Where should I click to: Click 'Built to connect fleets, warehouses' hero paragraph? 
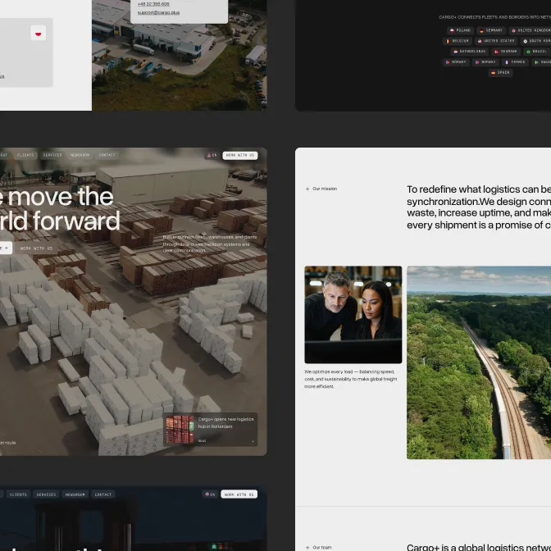[210, 244]
